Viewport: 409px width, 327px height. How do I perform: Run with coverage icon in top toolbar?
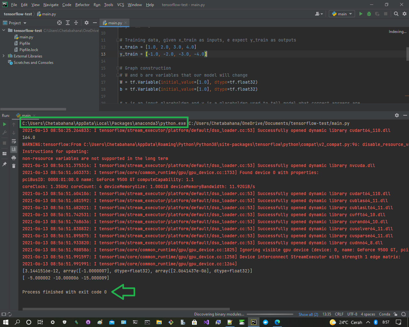377,14
